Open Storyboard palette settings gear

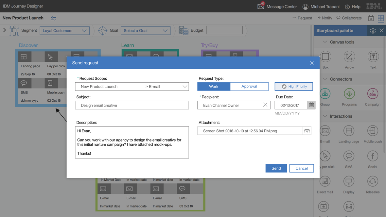coord(373,30)
